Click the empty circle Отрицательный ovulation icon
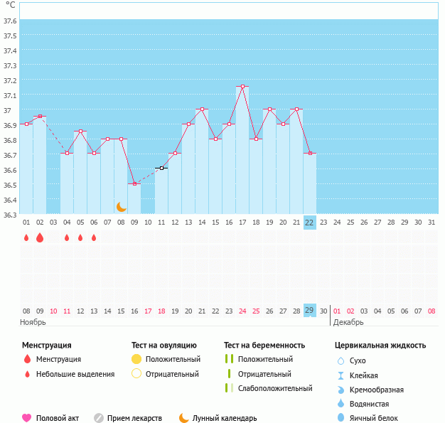The height and width of the screenshot is (423, 445). click(x=136, y=374)
